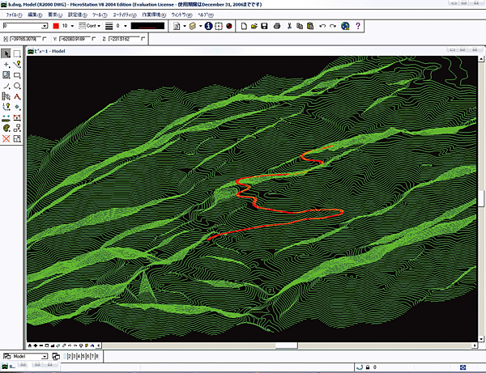The width and height of the screenshot is (486, 373).
Task: Toggle view 3 in the view group
Action: 74,356
